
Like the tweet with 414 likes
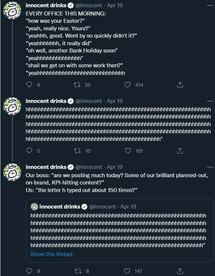click(128, 85)
